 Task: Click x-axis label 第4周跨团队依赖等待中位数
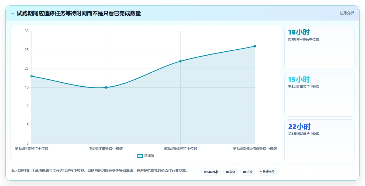coord(255,148)
